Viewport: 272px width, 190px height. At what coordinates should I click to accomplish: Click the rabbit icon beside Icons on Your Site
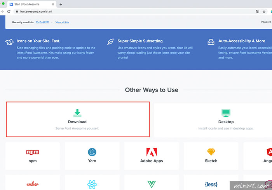pos(9,42)
